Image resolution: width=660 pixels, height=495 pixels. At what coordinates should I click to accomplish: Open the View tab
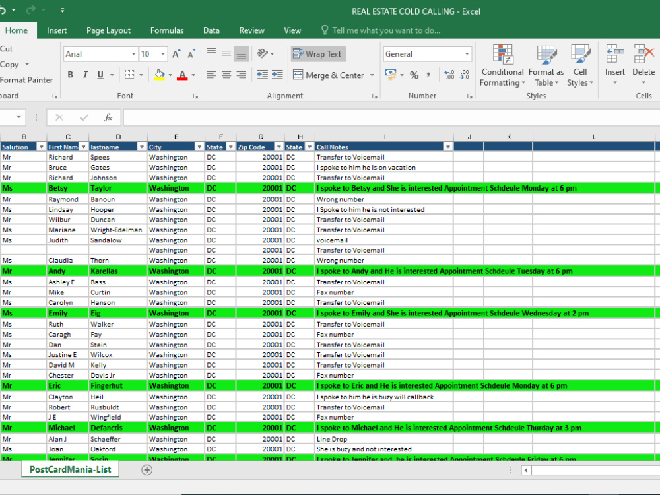point(292,30)
